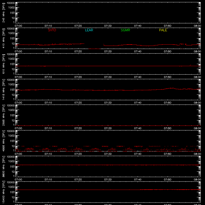The height and width of the screenshot is (205, 205).
Task: Click 08:00 label under the 8800 MHz panel
Action: click(197, 180)
